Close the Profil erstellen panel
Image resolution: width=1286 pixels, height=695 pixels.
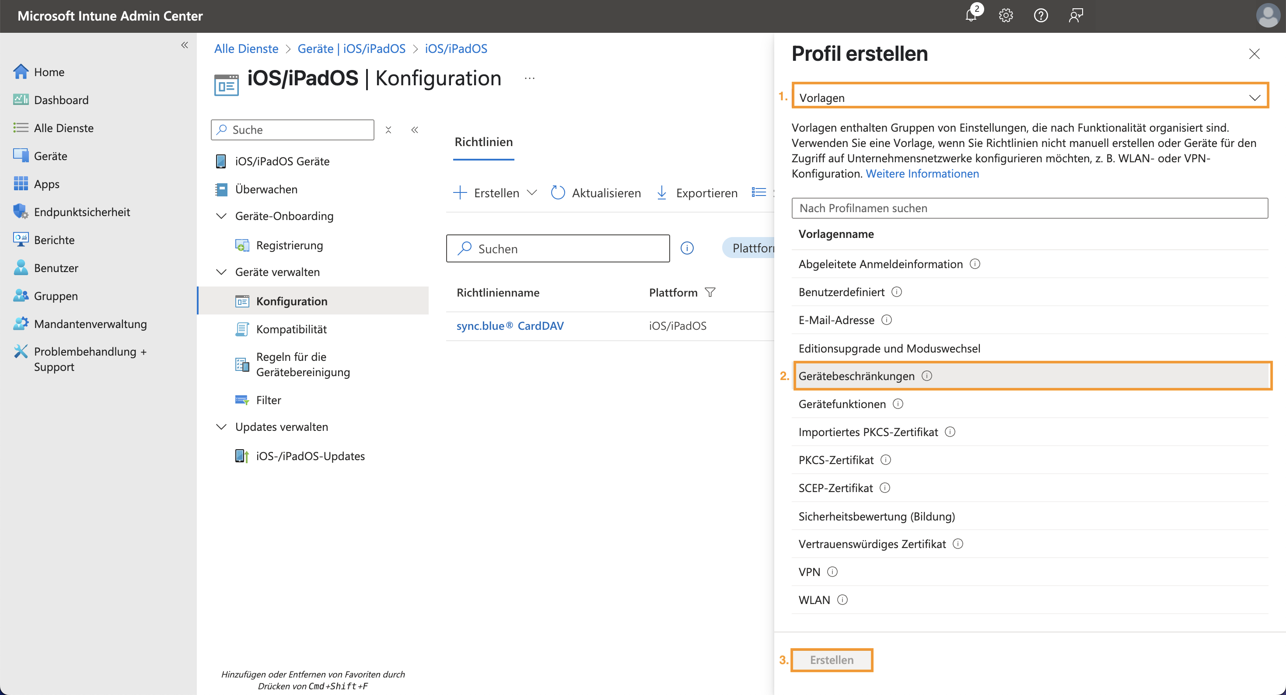pyautogui.click(x=1254, y=53)
